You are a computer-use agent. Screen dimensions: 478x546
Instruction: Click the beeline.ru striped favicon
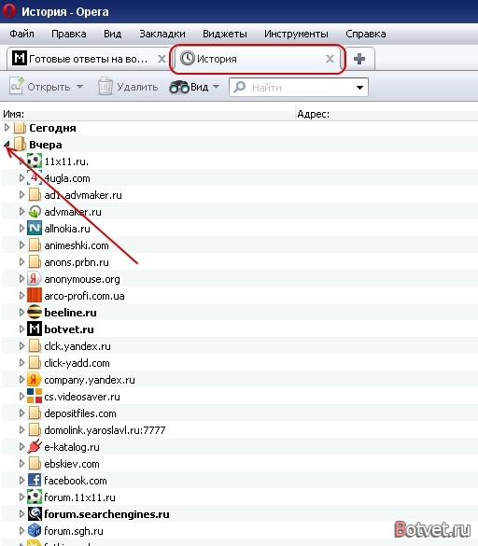[35, 312]
